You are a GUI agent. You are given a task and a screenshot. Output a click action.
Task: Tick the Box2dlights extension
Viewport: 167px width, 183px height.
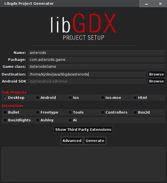click(x=5, y=120)
